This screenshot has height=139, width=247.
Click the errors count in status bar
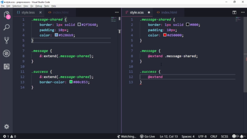coord(6,136)
